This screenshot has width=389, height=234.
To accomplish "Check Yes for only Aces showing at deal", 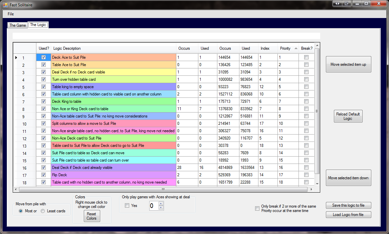I will 127,206.
